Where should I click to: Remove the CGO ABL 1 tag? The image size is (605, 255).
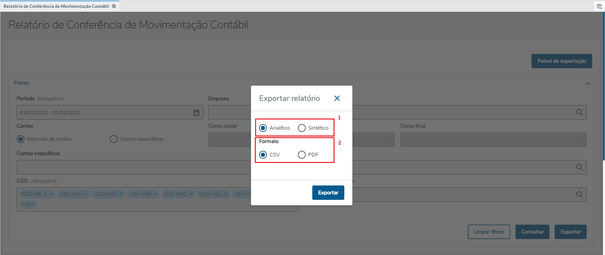pos(51,194)
